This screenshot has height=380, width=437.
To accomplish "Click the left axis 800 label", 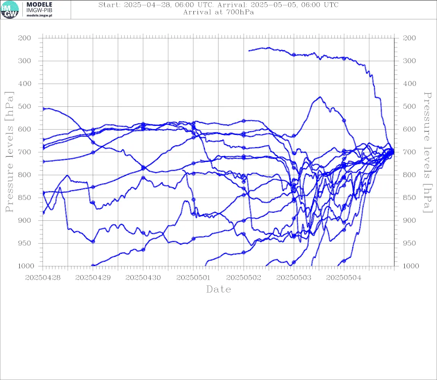I will pos(25,175).
